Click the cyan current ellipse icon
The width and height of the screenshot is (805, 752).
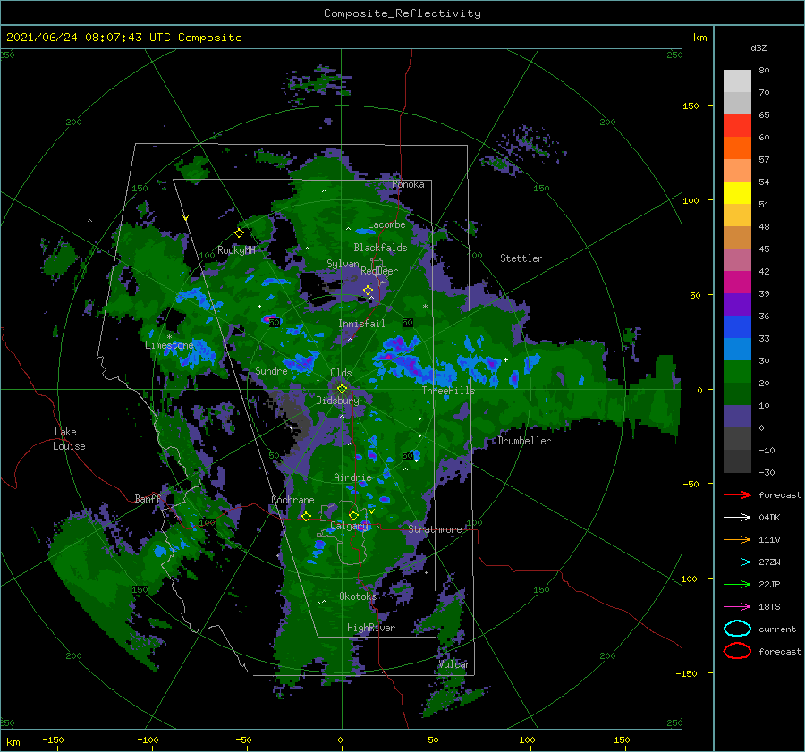coord(737,629)
